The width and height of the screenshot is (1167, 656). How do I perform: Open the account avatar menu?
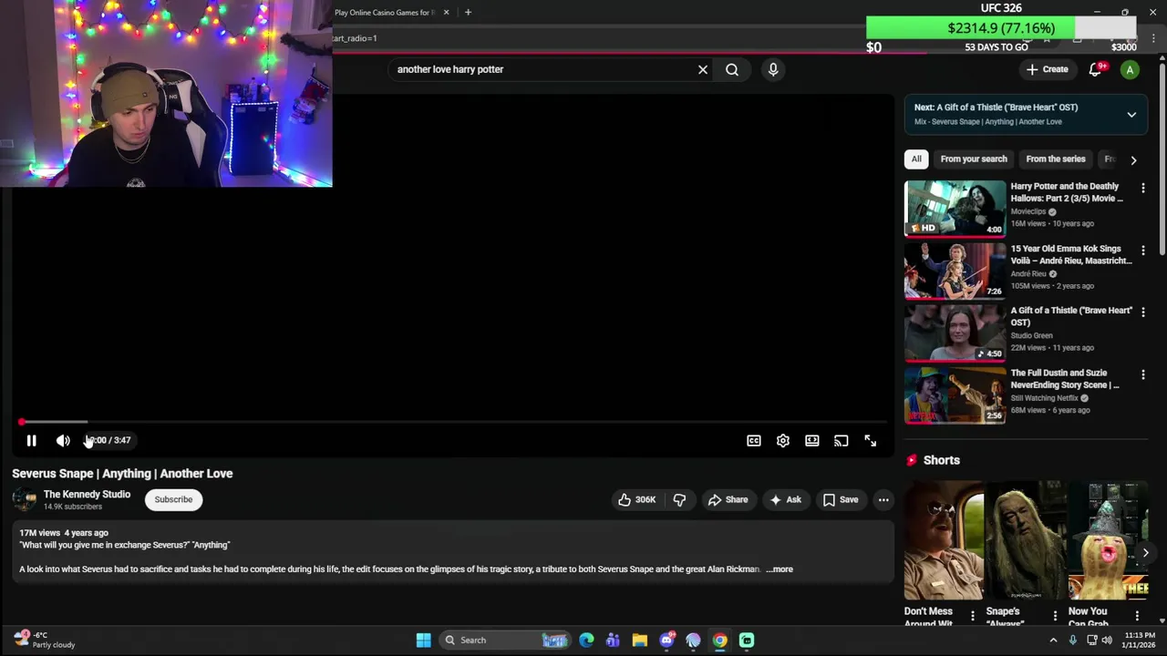1130,69
